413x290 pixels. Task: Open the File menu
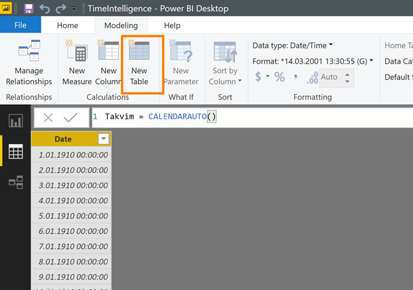pos(20,25)
